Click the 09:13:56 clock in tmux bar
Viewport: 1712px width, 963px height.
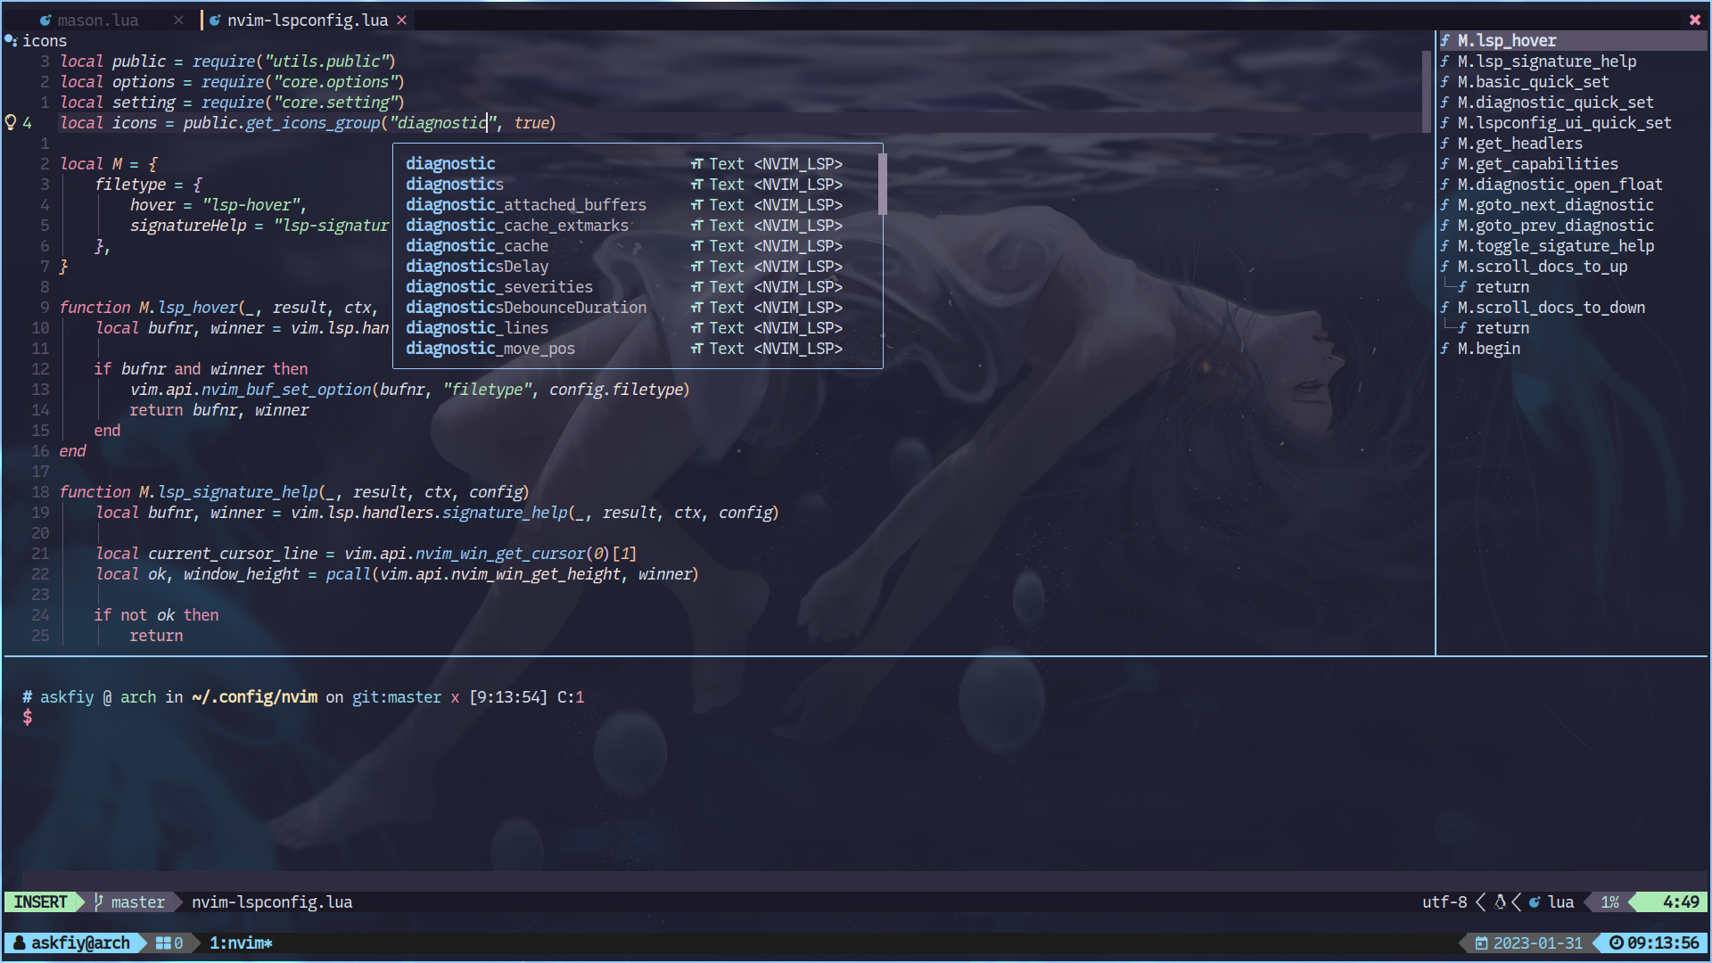coord(1663,942)
